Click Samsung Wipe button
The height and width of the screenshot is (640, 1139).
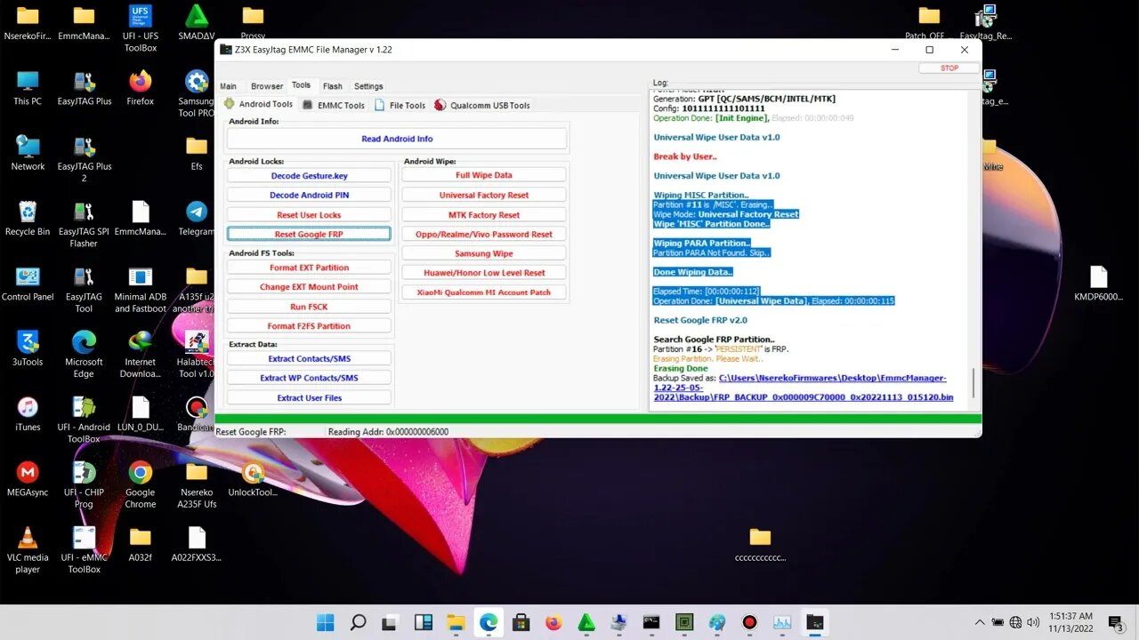tap(484, 253)
